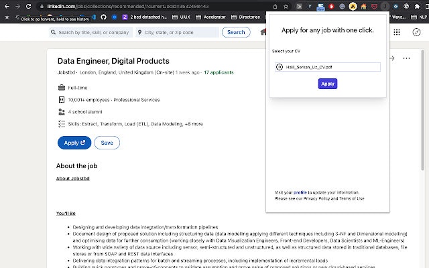Click the purple Apply button in popup
The image size is (429, 268).
[x=328, y=84]
